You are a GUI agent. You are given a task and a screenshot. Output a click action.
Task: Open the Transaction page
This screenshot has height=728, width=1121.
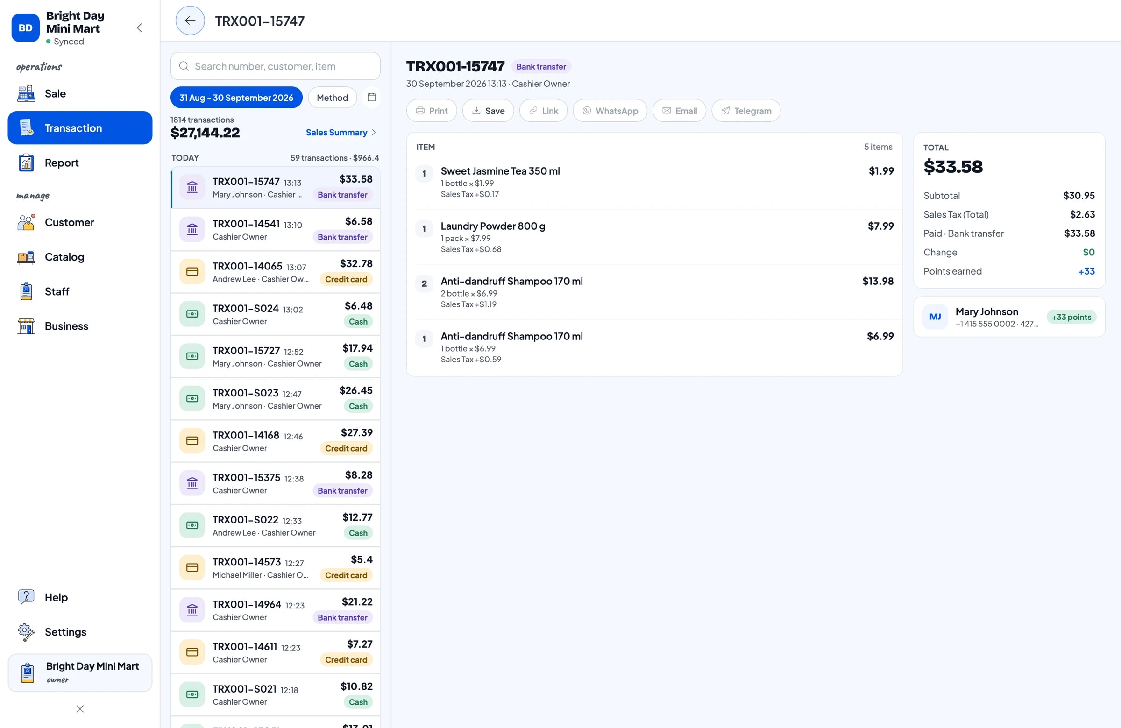79,128
